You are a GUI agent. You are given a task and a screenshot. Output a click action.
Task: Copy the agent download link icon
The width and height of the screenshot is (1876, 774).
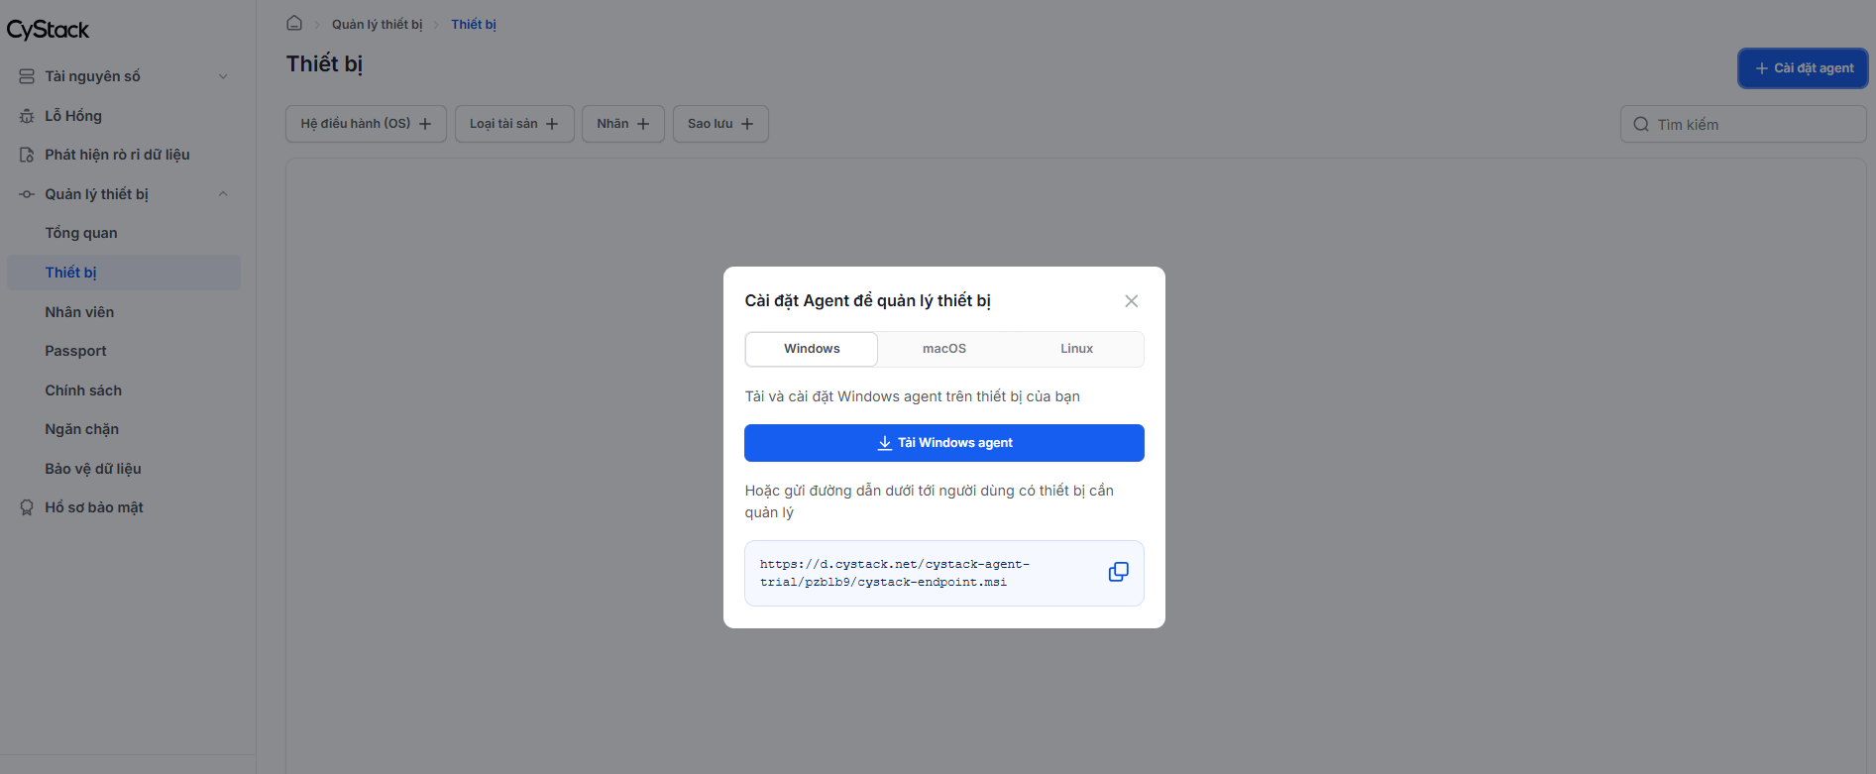tap(1118, 572)
